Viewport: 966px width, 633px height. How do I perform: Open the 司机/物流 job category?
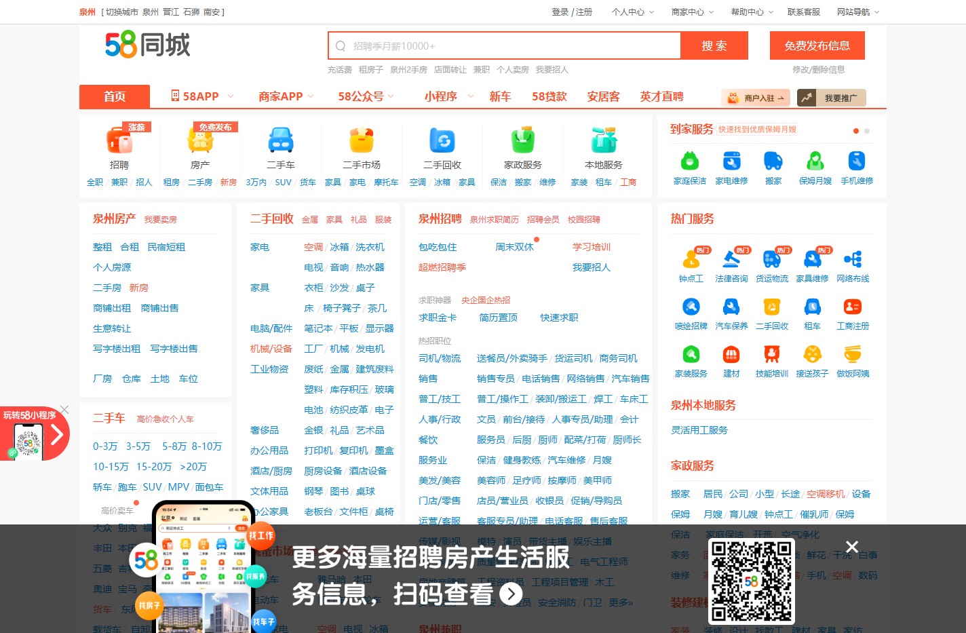(x=440, y=358)
